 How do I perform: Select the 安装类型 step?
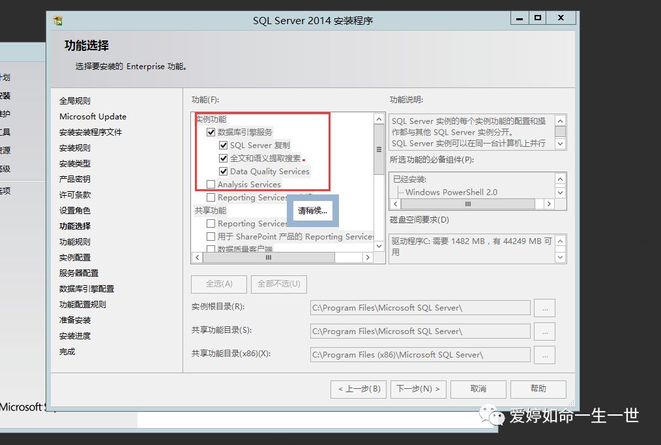click(74, 163)
